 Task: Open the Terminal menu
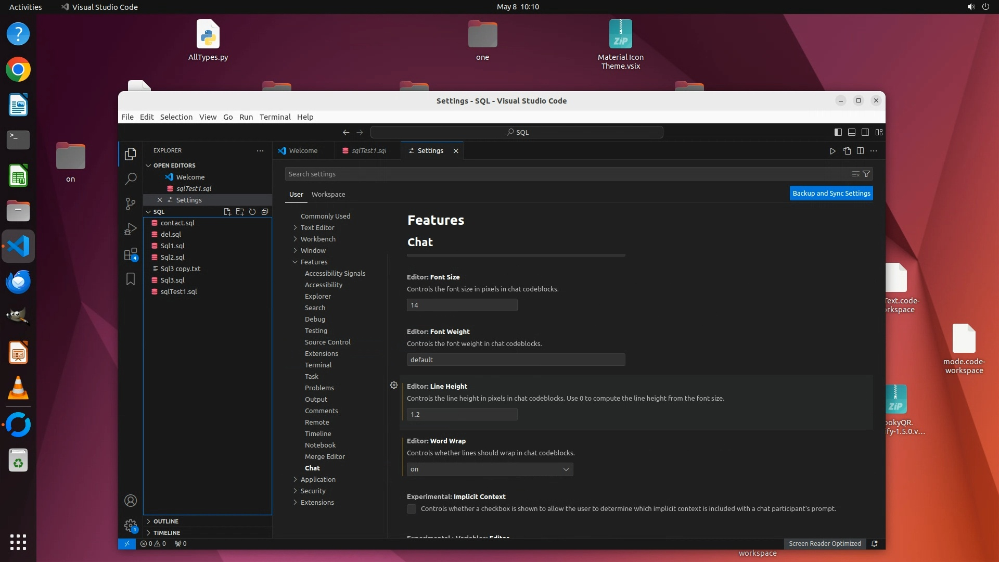click(275, 117)
